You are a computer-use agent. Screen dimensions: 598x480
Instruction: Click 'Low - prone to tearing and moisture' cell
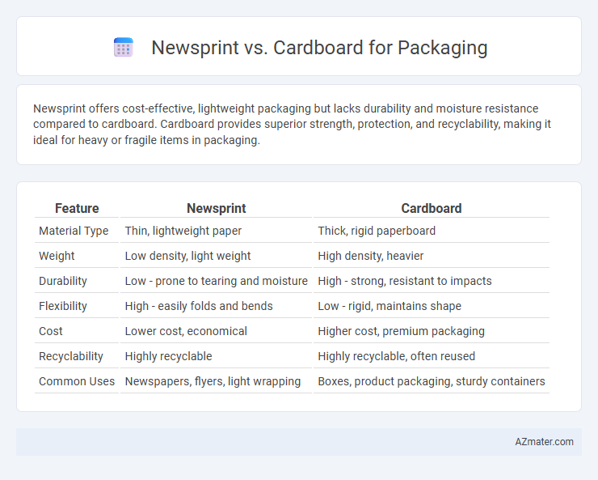tap(217, 281)
